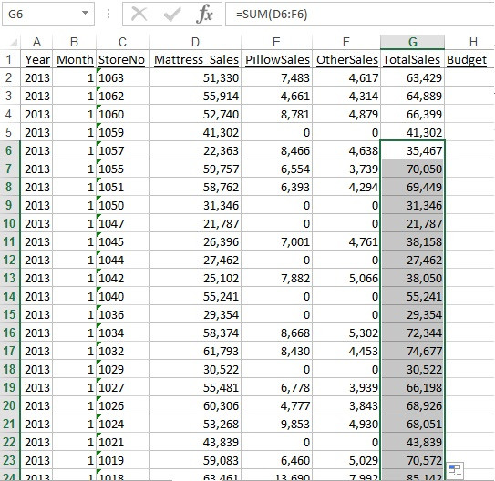Click other sales cell 3,939

tap(346, 387)
